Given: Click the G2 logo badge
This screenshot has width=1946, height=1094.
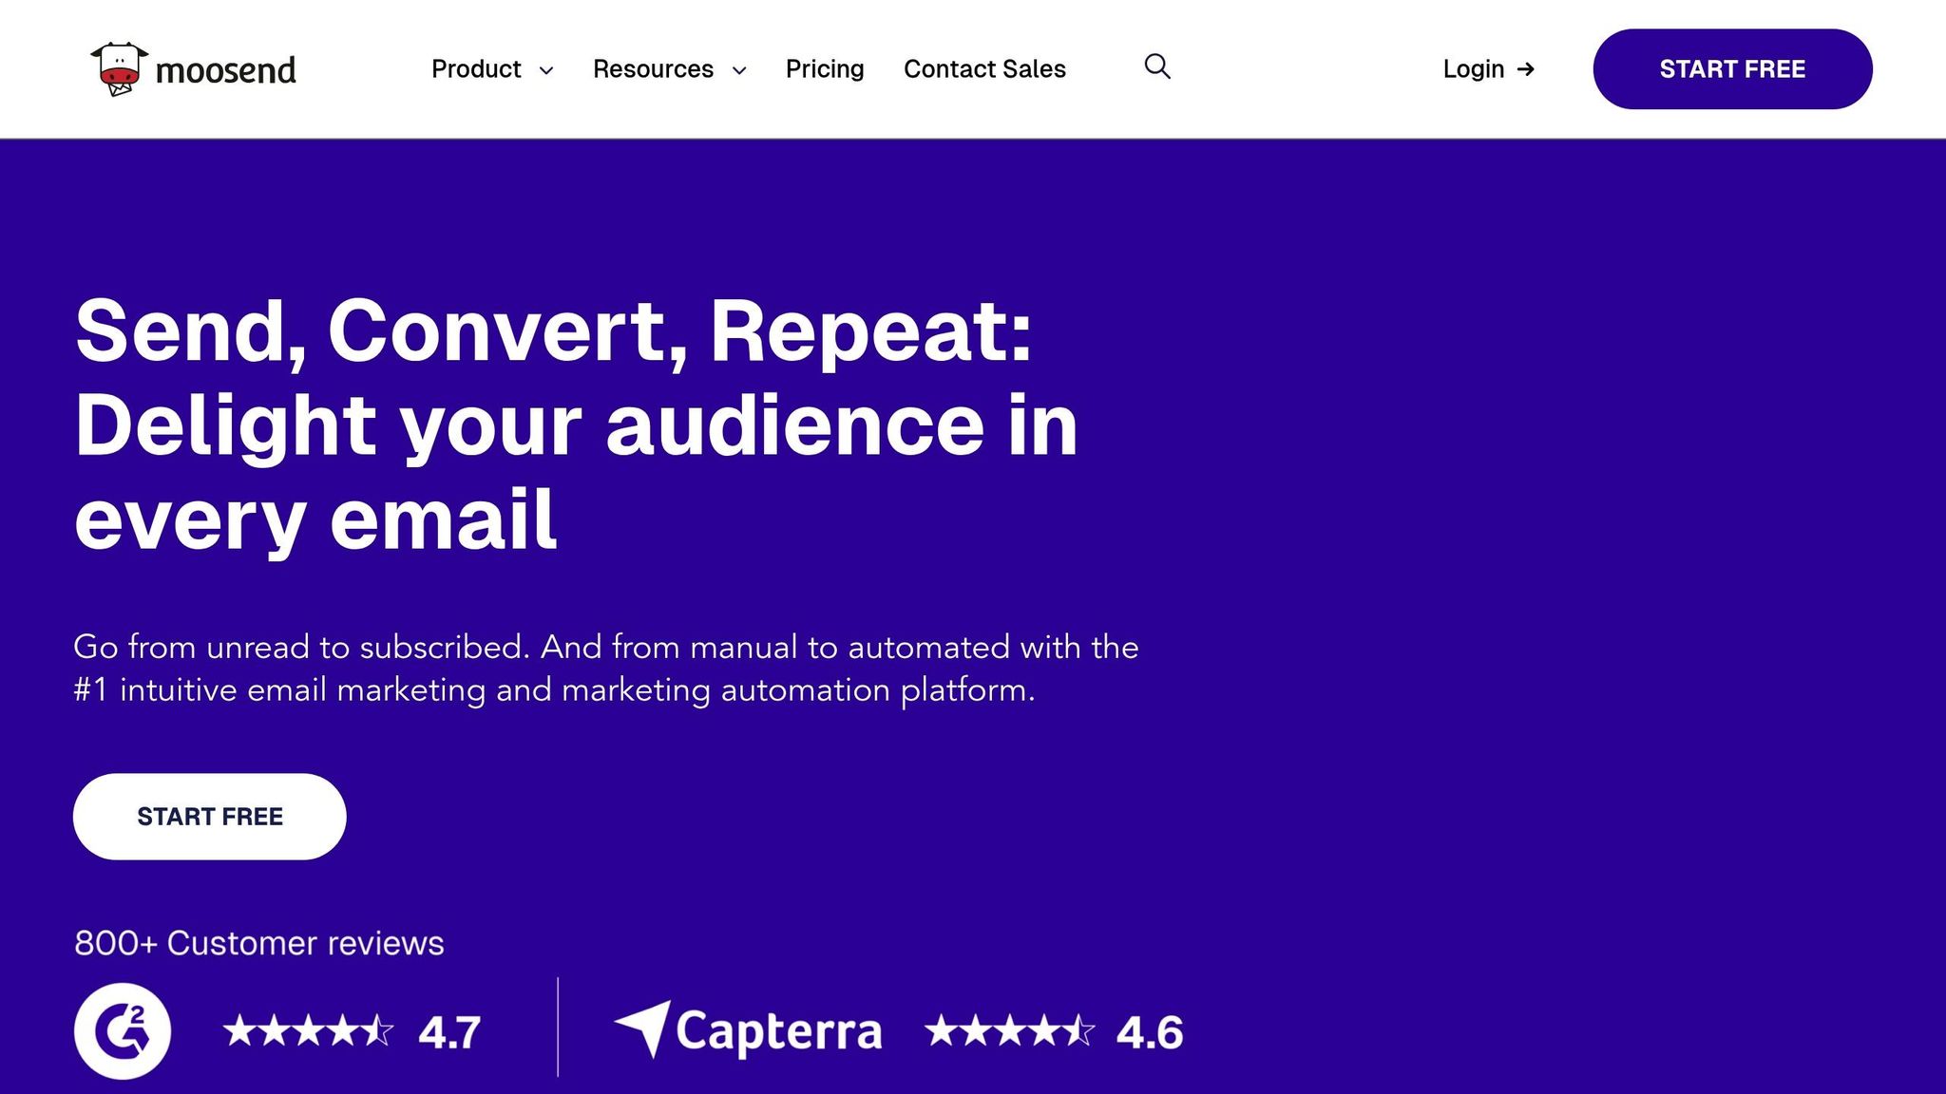Looking at the screenshot, I should (123, 1030).
